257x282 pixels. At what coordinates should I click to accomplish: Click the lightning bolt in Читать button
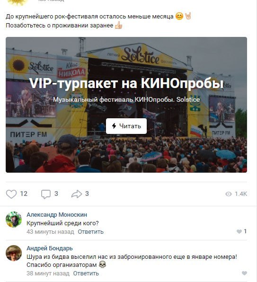pos(114,126)
